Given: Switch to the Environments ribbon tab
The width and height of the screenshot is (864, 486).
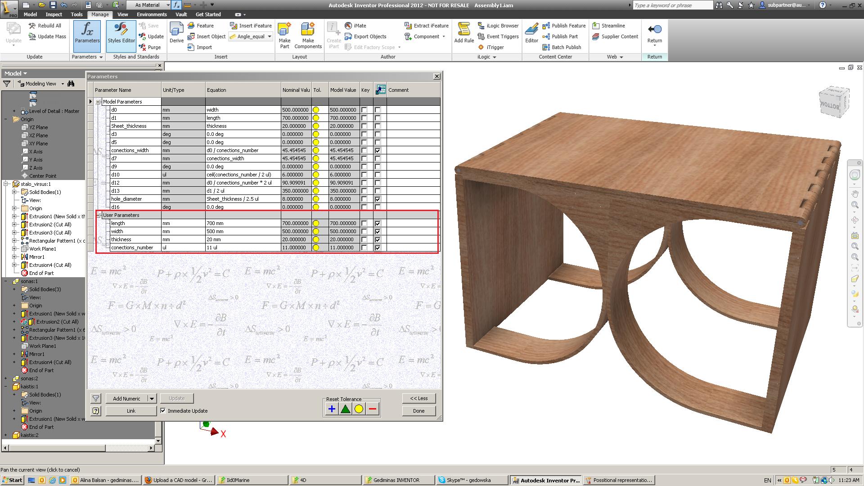Looking at the screenshot, I should [x=152, y=14].
